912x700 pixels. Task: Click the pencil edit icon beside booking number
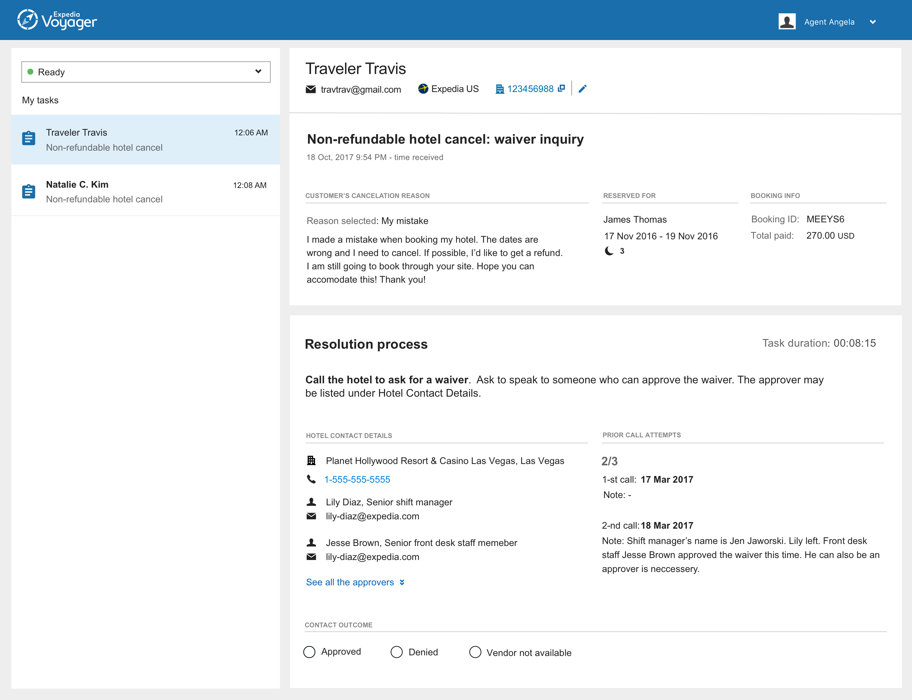click(582, 89)
